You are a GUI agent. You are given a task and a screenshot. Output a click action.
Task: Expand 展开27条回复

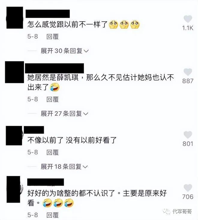pos(64,114)
